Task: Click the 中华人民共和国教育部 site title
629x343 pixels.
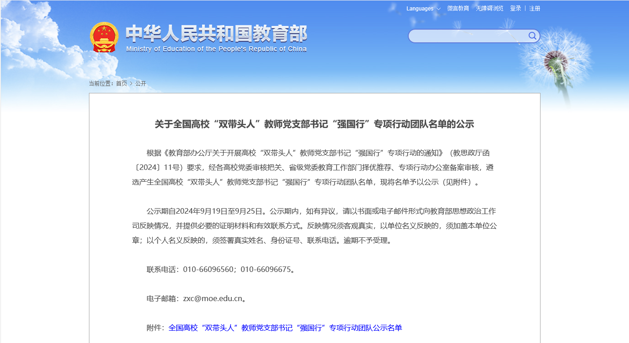Action: click(216, 33)
